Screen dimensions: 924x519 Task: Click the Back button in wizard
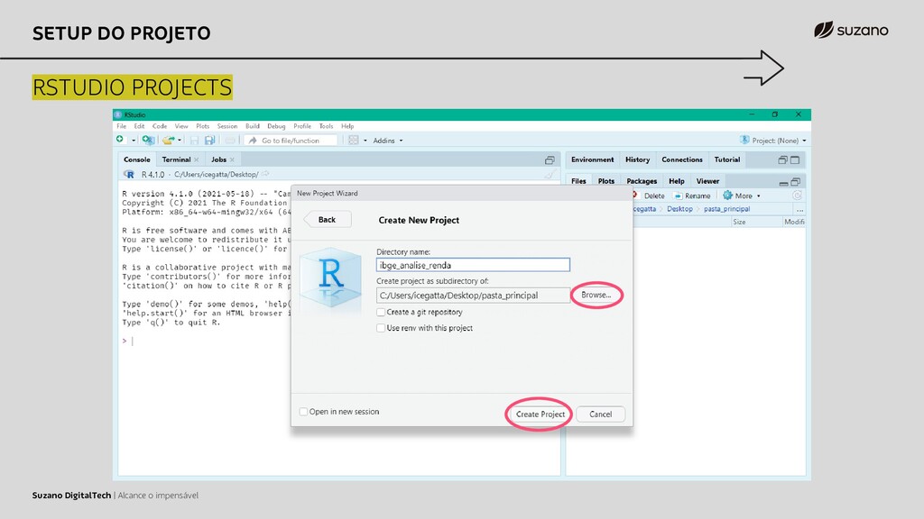tap(327, 220)
